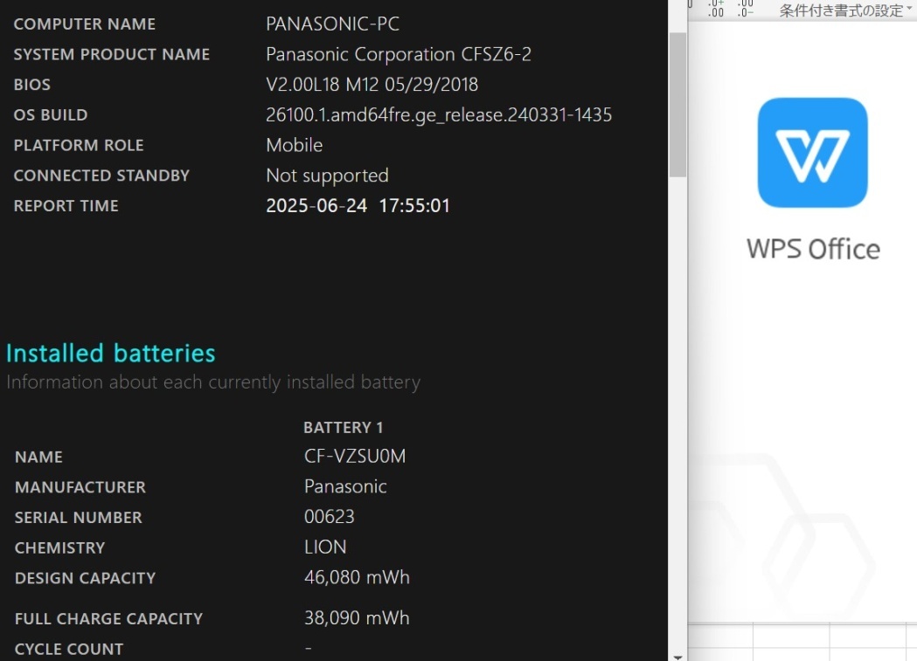Click the CYCLE COUNT label
The width and height of the screenshot is (917, 661).
click(69, 649)
